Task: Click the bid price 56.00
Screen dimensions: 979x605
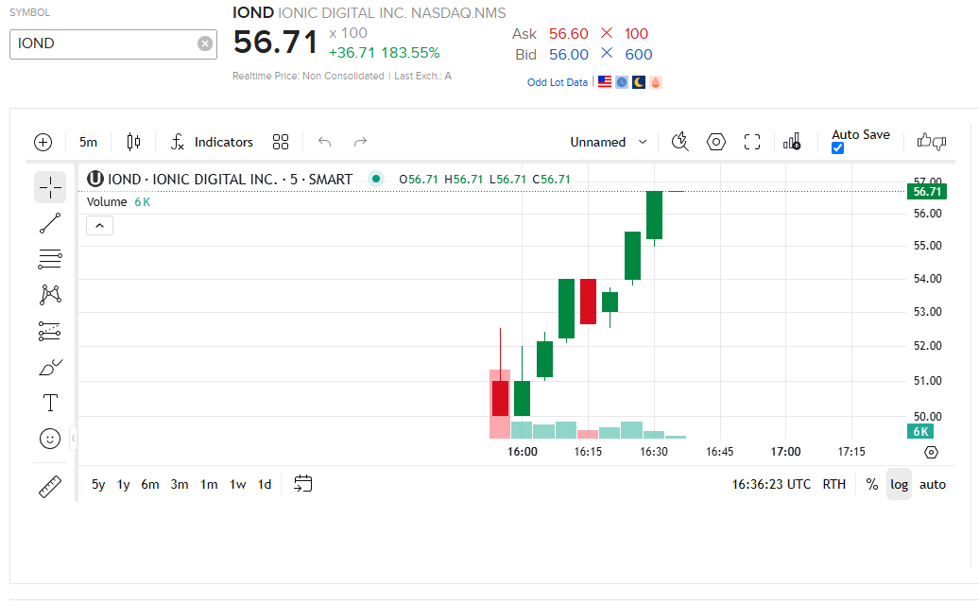Action: pyautogui.click(x=569, y=55)
